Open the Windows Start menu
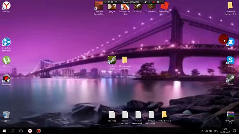Viewport: 239px width, 134px height. click(x=4, y=131)
